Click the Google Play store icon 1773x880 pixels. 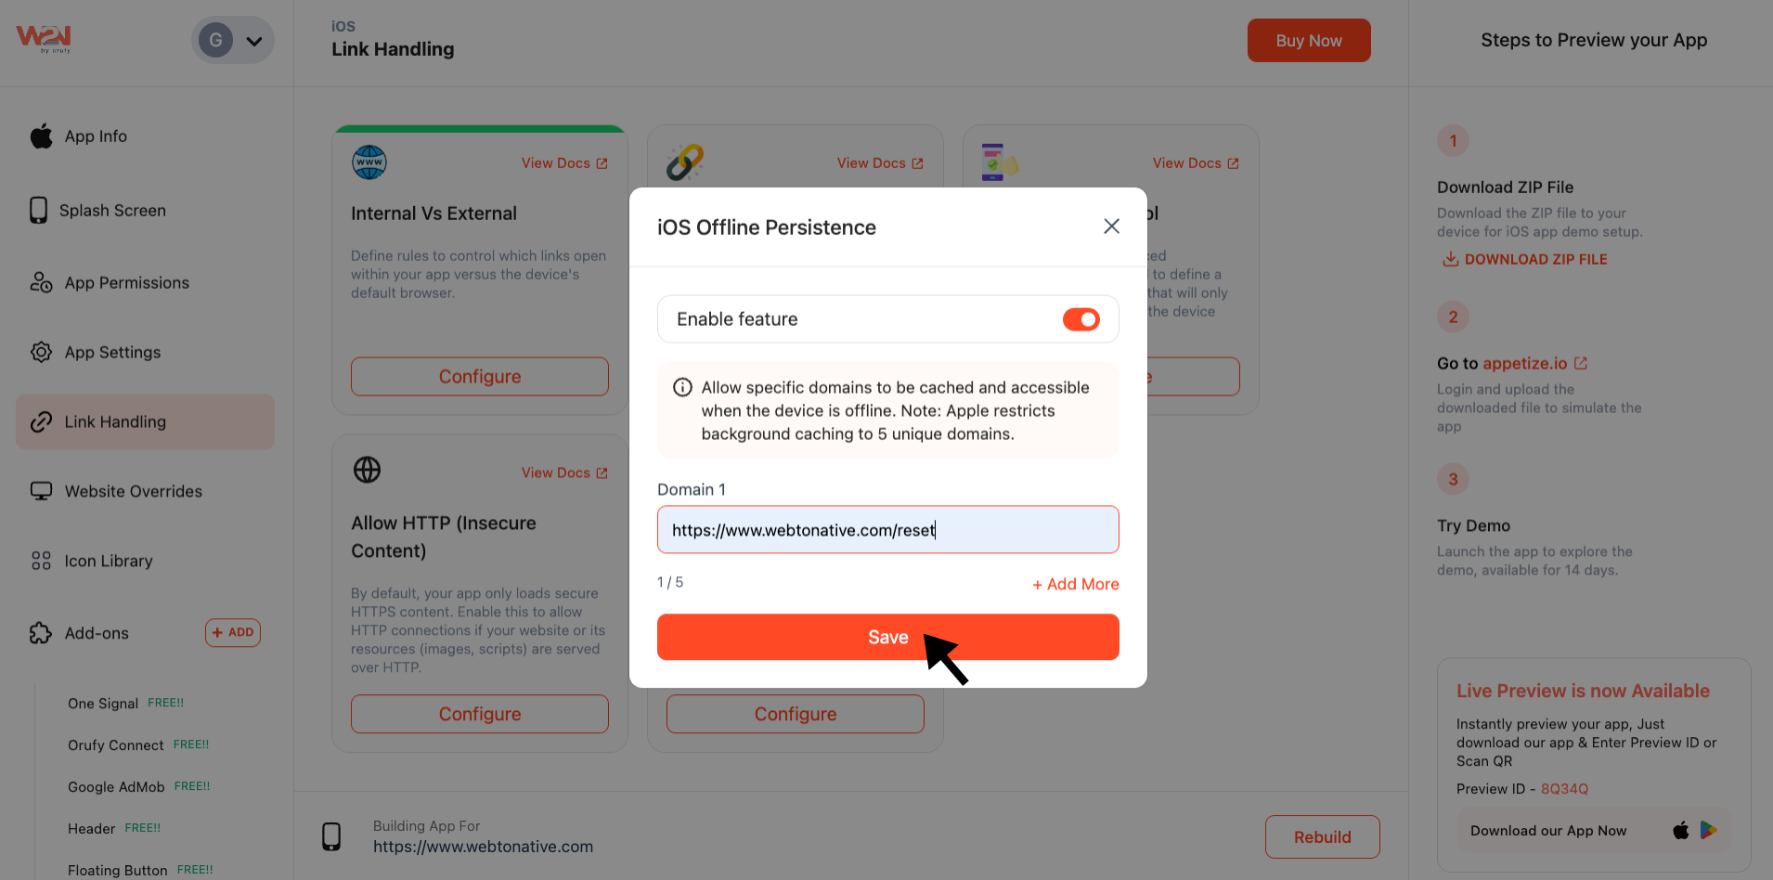click(1708, 830)
